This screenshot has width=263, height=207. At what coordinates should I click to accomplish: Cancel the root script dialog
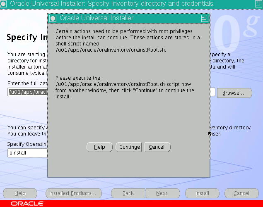157,147
